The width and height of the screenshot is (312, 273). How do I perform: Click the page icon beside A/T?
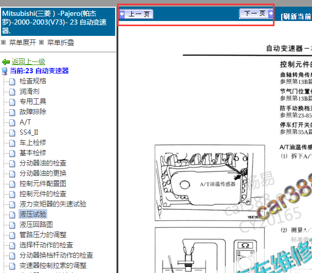pyautogui.click(x=12, y=122)
